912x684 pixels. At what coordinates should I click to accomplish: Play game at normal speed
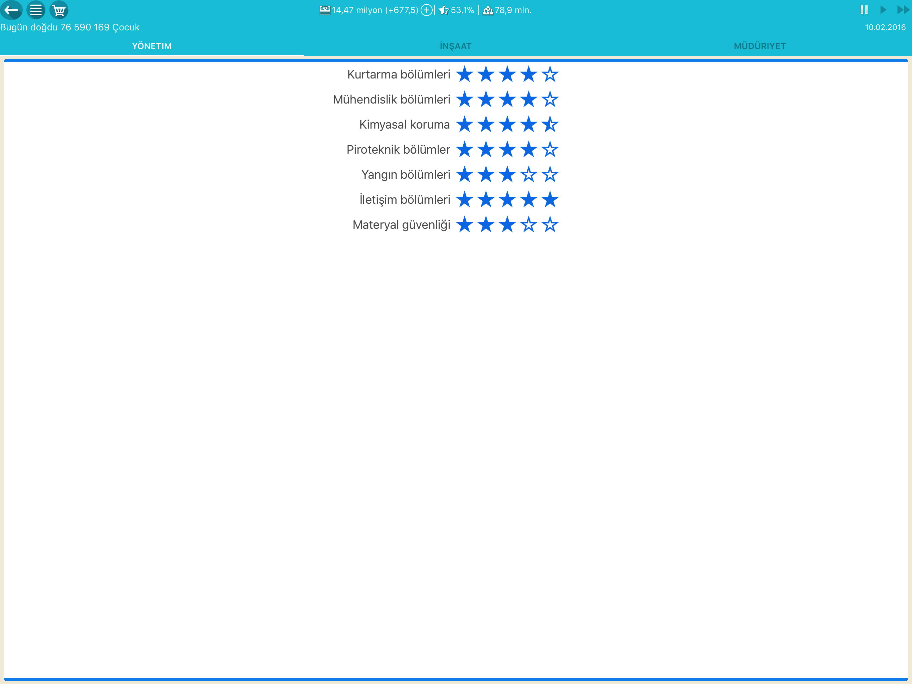[883, 9]
